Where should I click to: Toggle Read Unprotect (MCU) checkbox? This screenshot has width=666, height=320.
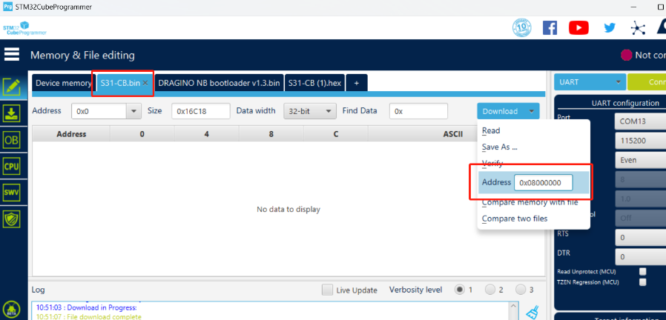point(643,272)
